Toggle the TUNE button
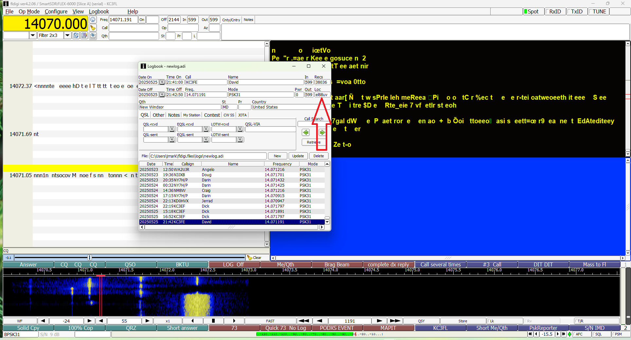The width and height of the screenshot is (631, 340). (599, 11)
